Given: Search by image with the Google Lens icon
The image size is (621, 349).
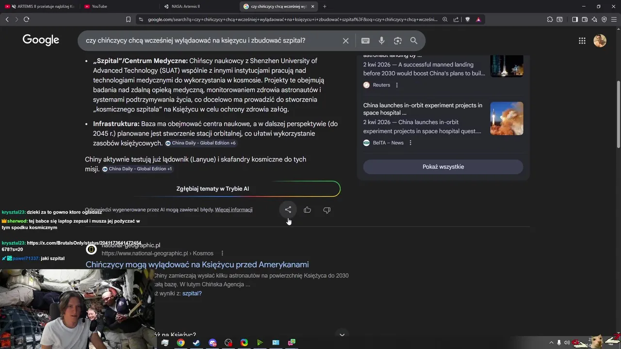Looking at the screenshot, I should tap(398, 41).
